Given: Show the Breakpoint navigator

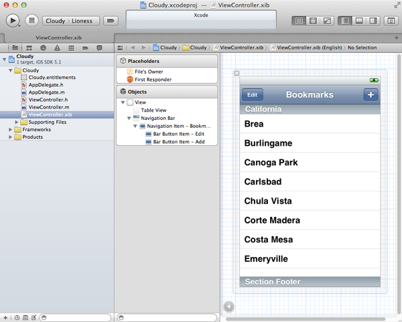Looking at the screenshot, I should click(x=85, y=48).
